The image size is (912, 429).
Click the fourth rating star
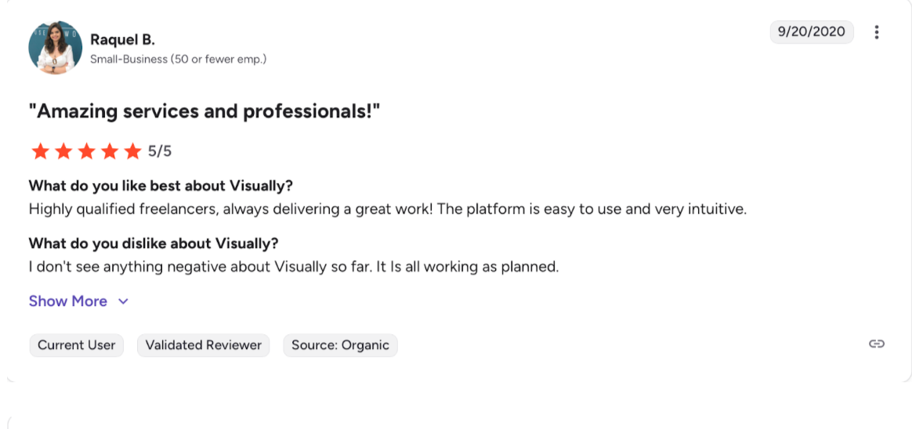click(x=110, y=151)
